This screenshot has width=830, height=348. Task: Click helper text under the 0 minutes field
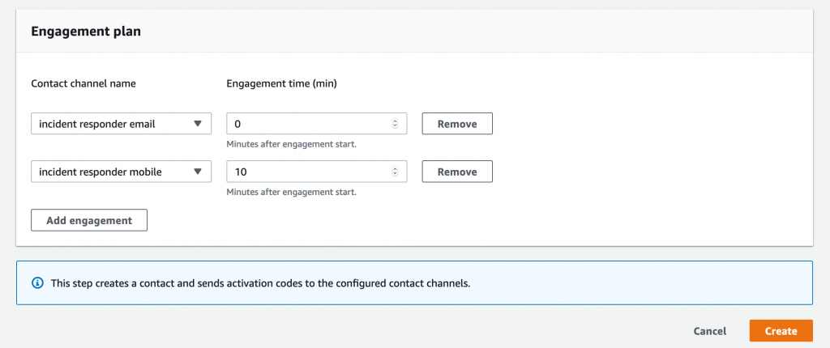click(x=291, y=144)
